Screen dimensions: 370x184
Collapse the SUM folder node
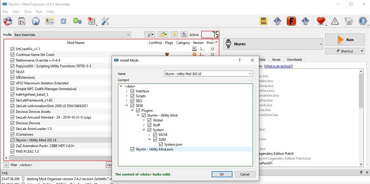(x=149, y=139)
